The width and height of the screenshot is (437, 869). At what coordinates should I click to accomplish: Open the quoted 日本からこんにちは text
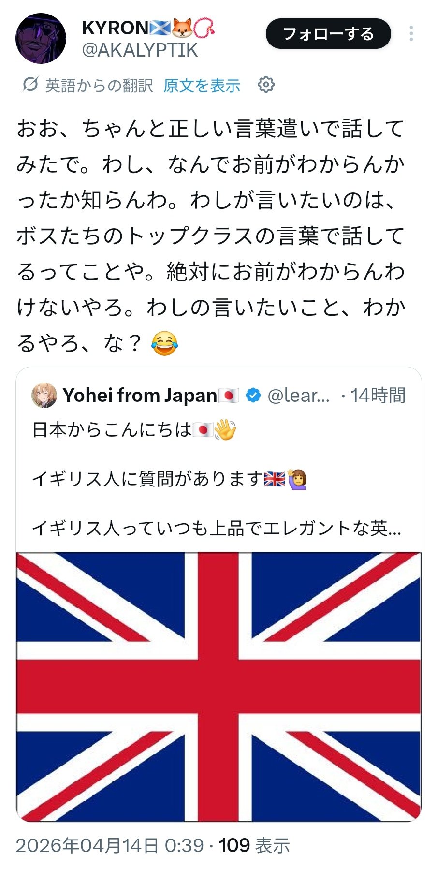click(112, 430)
